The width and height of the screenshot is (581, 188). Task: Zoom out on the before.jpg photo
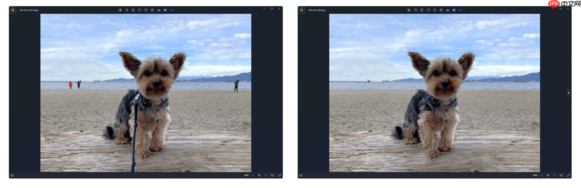point(253,175)
